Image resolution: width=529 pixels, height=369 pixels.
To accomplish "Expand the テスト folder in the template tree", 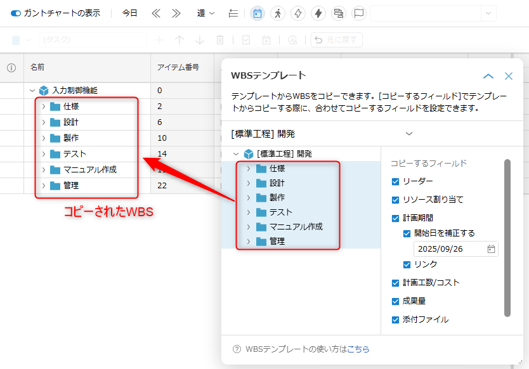I will coord(249,212).
